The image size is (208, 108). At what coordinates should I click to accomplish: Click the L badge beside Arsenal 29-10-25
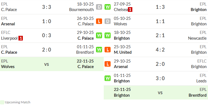click(108, 64)
